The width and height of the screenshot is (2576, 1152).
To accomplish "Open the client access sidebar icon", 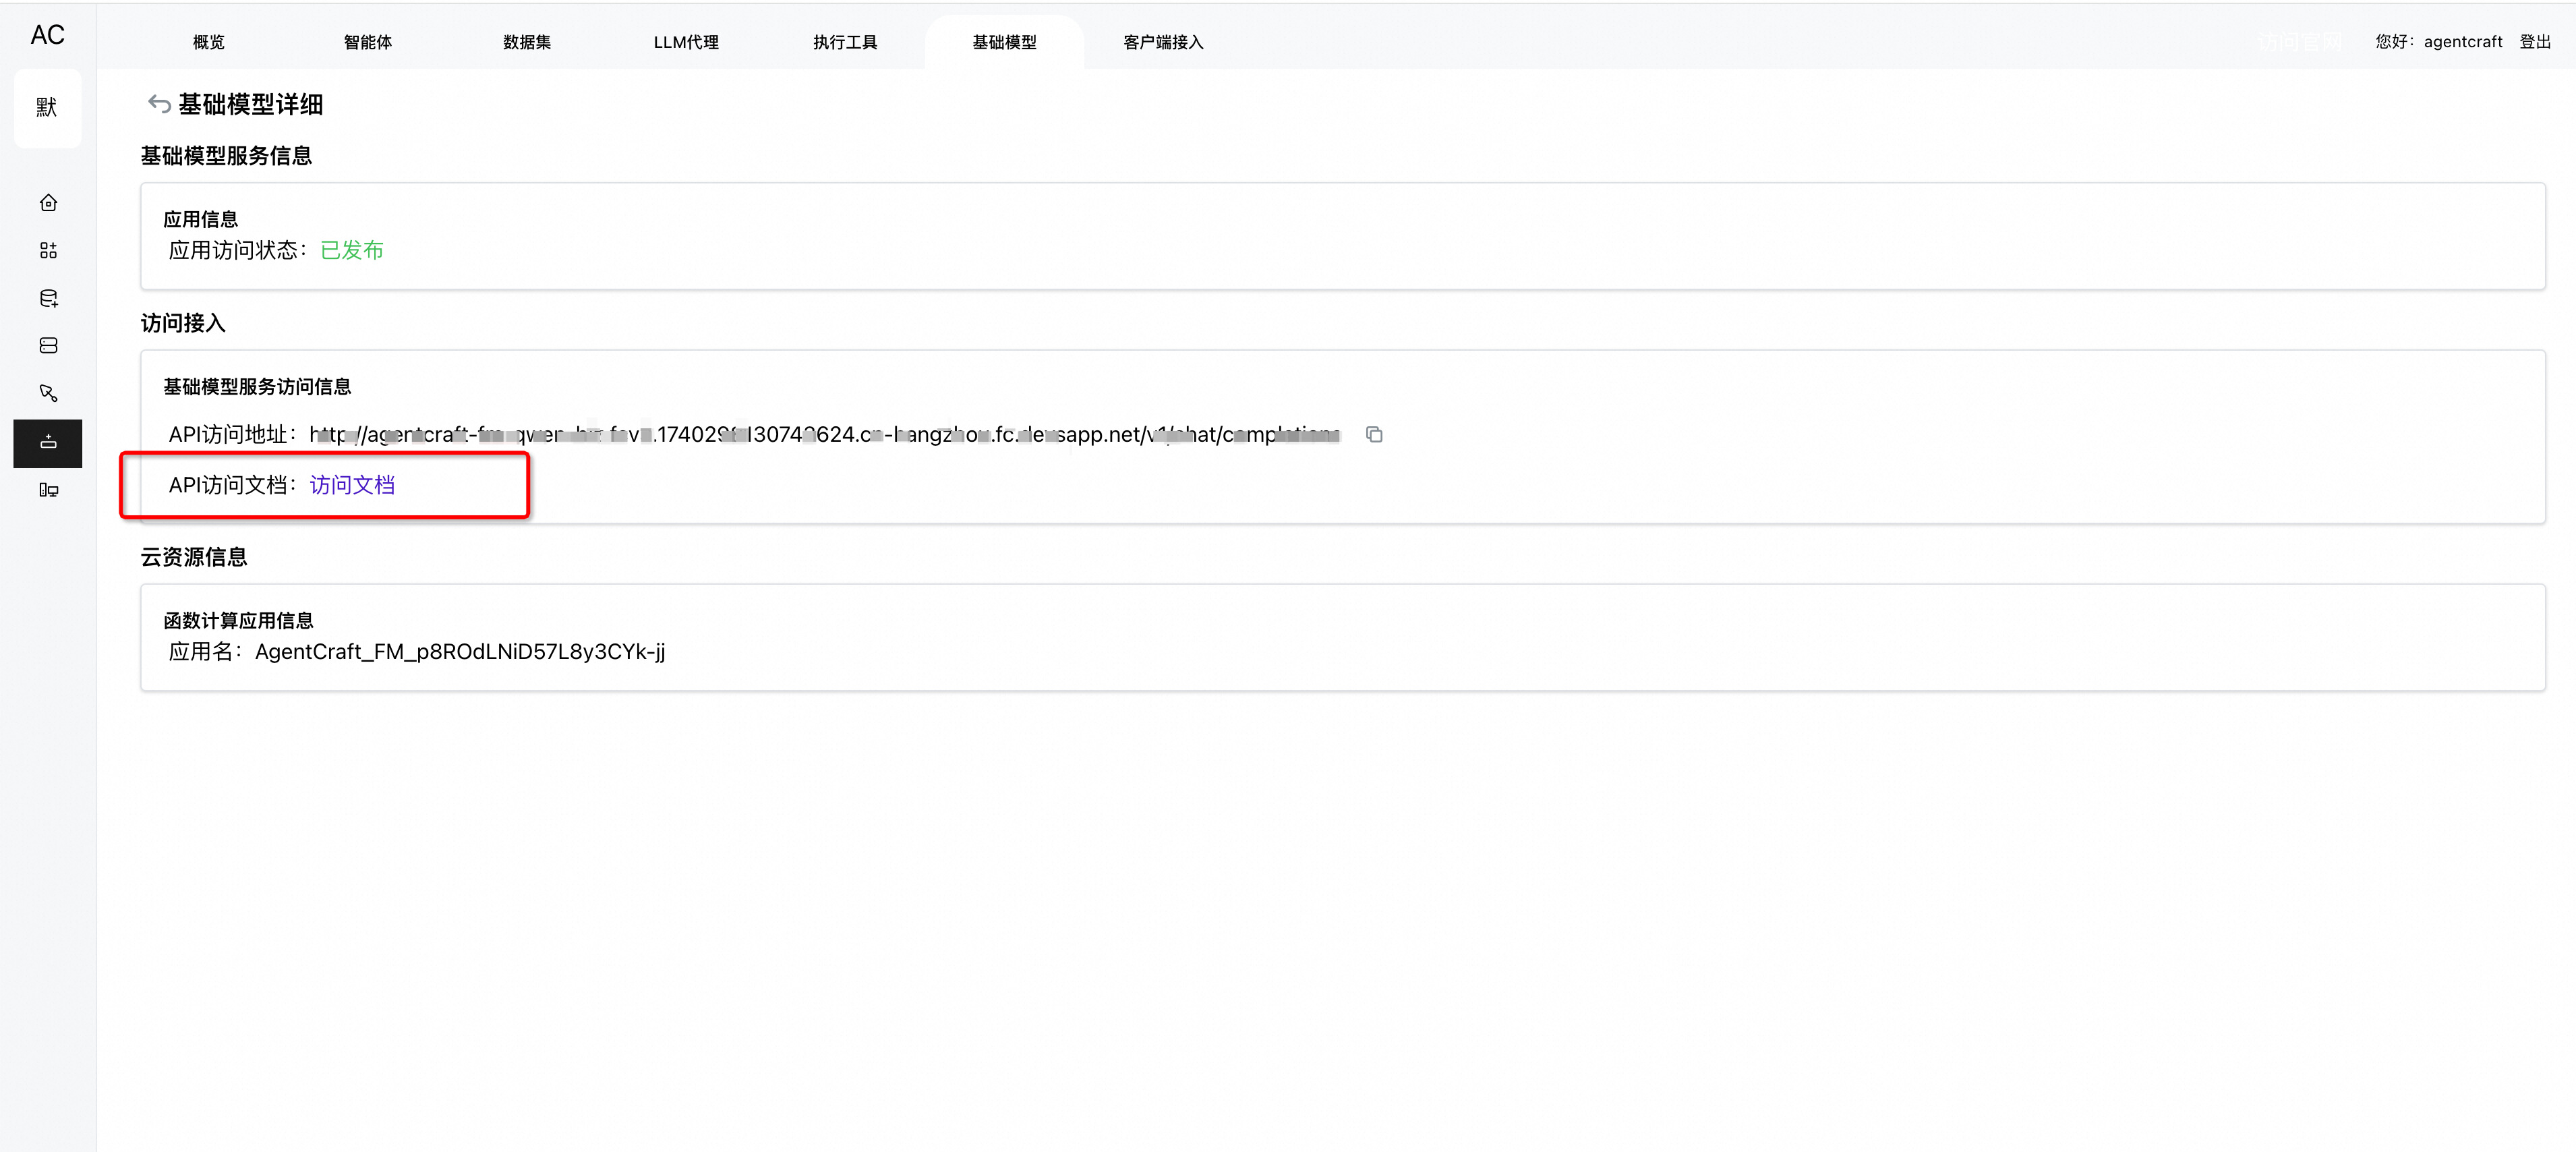I will pos(48,490).
